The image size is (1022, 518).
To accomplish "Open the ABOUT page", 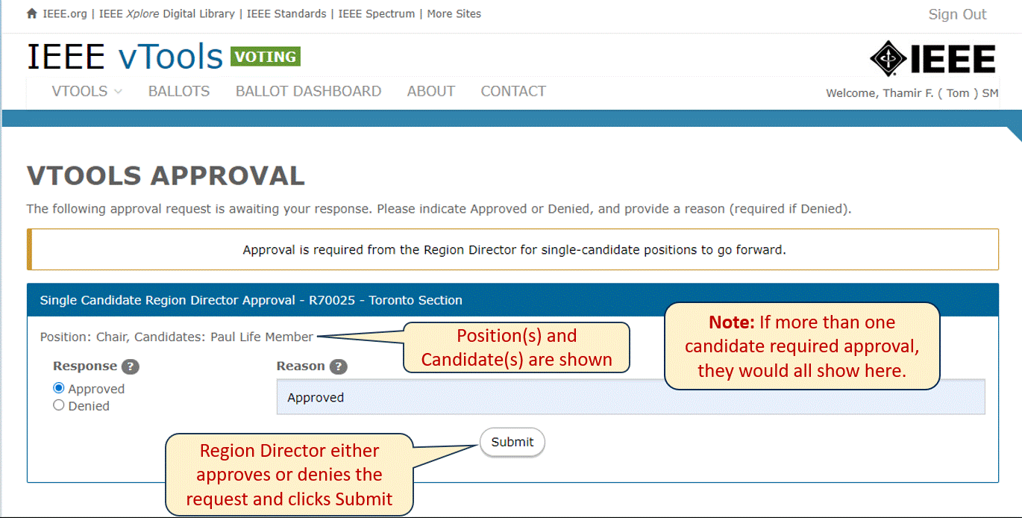I will 430,91.
